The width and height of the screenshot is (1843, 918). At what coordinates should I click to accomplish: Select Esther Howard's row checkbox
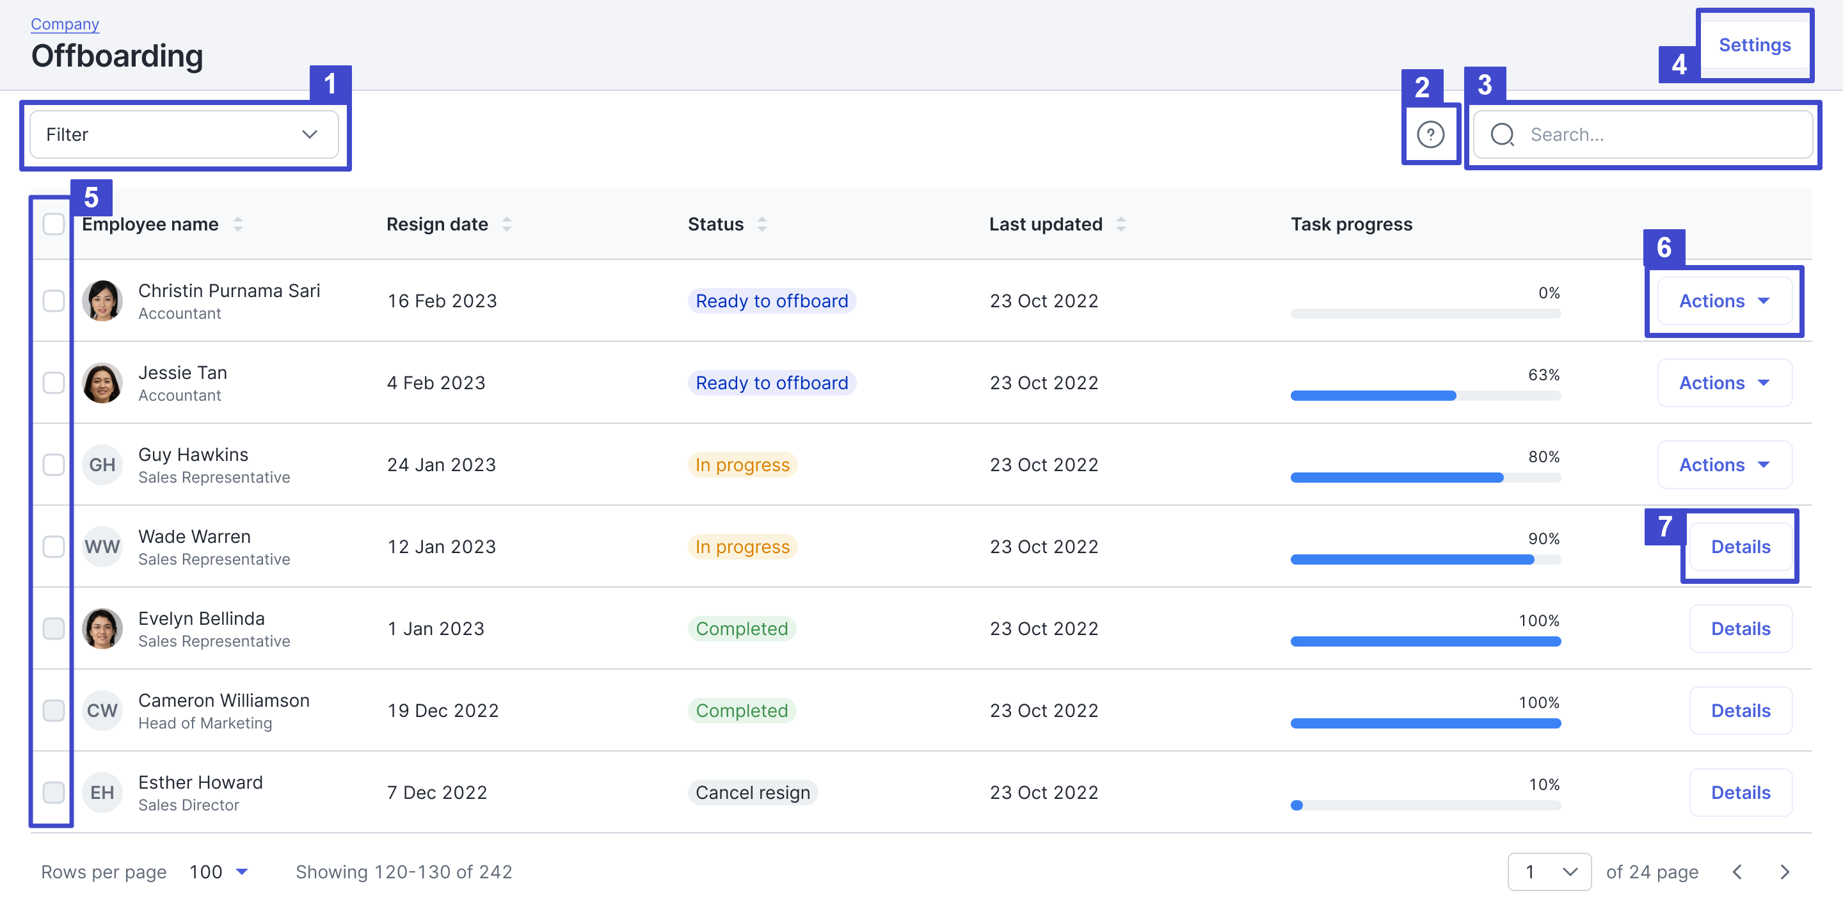(x=54, y=792)
